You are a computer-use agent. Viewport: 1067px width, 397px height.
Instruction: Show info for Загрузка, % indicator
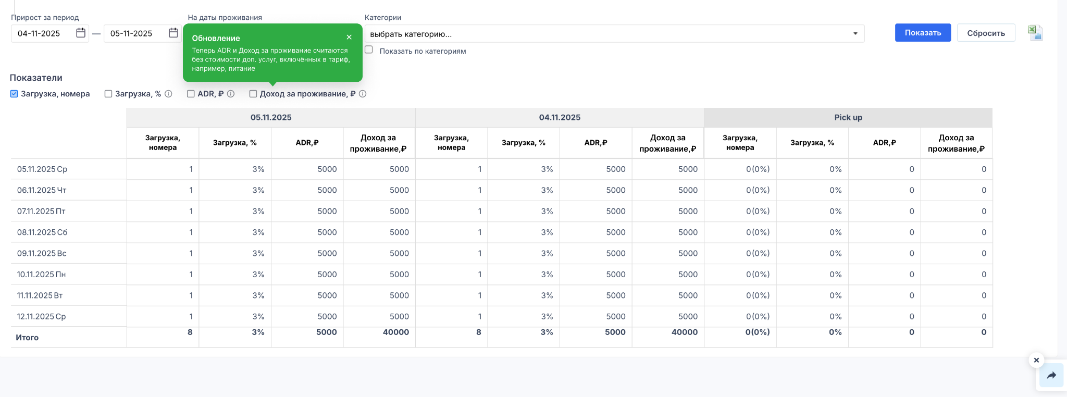click(x=168, y=94)
